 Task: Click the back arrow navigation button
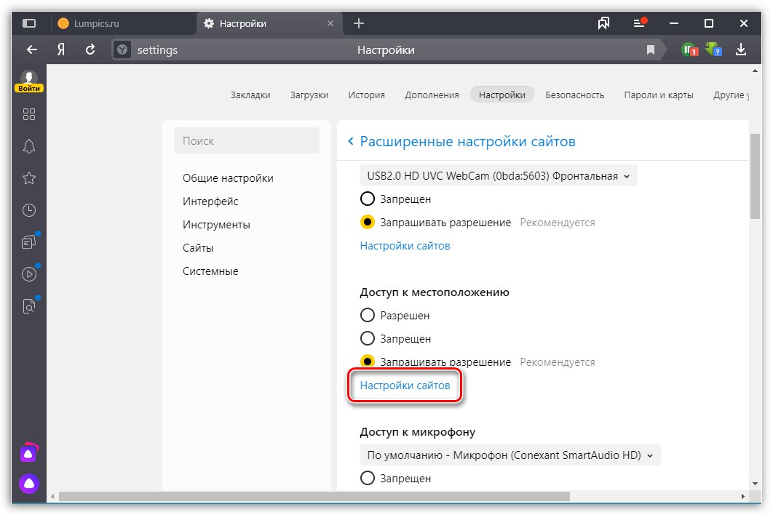point(31,49)
